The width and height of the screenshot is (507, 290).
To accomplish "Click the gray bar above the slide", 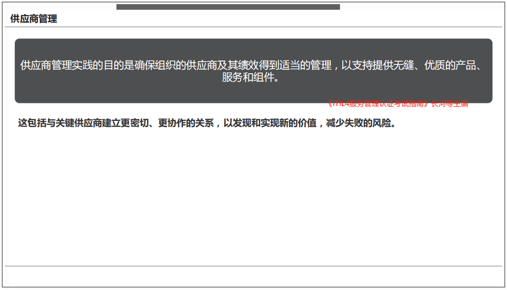I will [229, 6].
